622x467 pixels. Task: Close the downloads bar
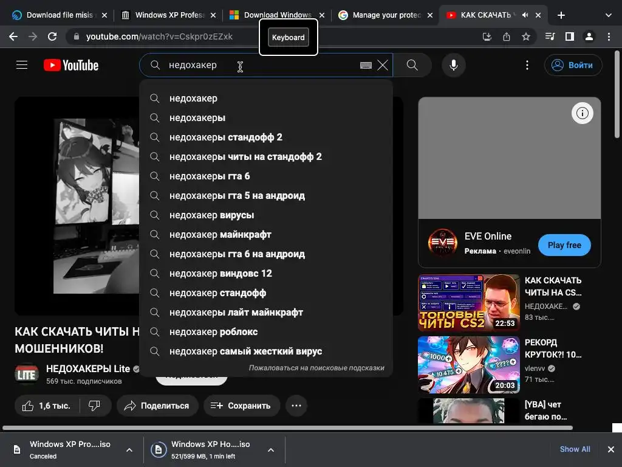(x=610, y=449)
